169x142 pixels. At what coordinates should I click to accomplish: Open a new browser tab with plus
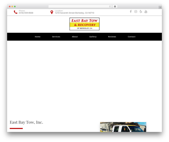pyautogui.click(x=160, y=7)
